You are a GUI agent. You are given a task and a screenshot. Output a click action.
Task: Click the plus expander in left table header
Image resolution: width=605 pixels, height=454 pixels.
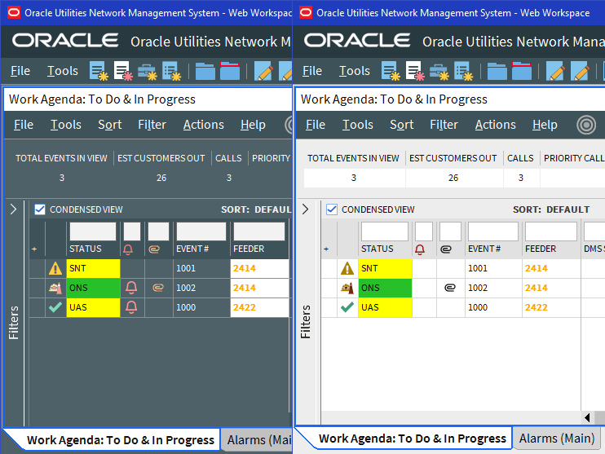(34, 249)
